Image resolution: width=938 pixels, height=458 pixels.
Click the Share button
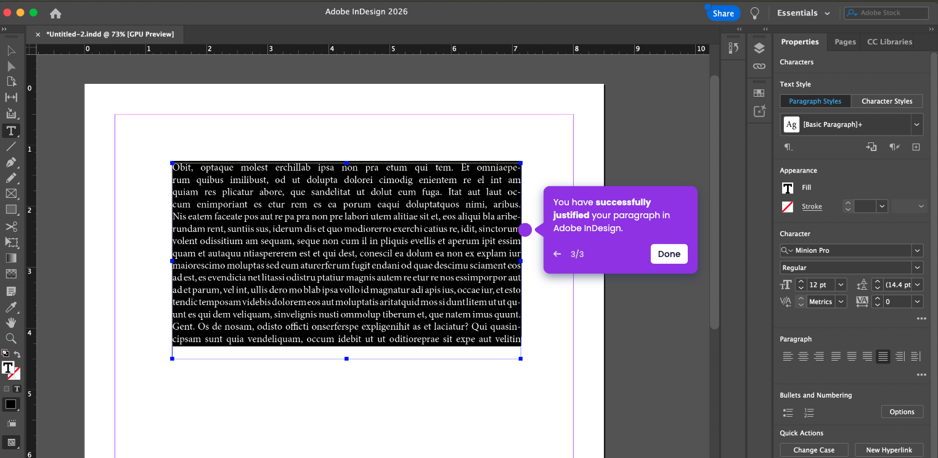tap(724, 13)
